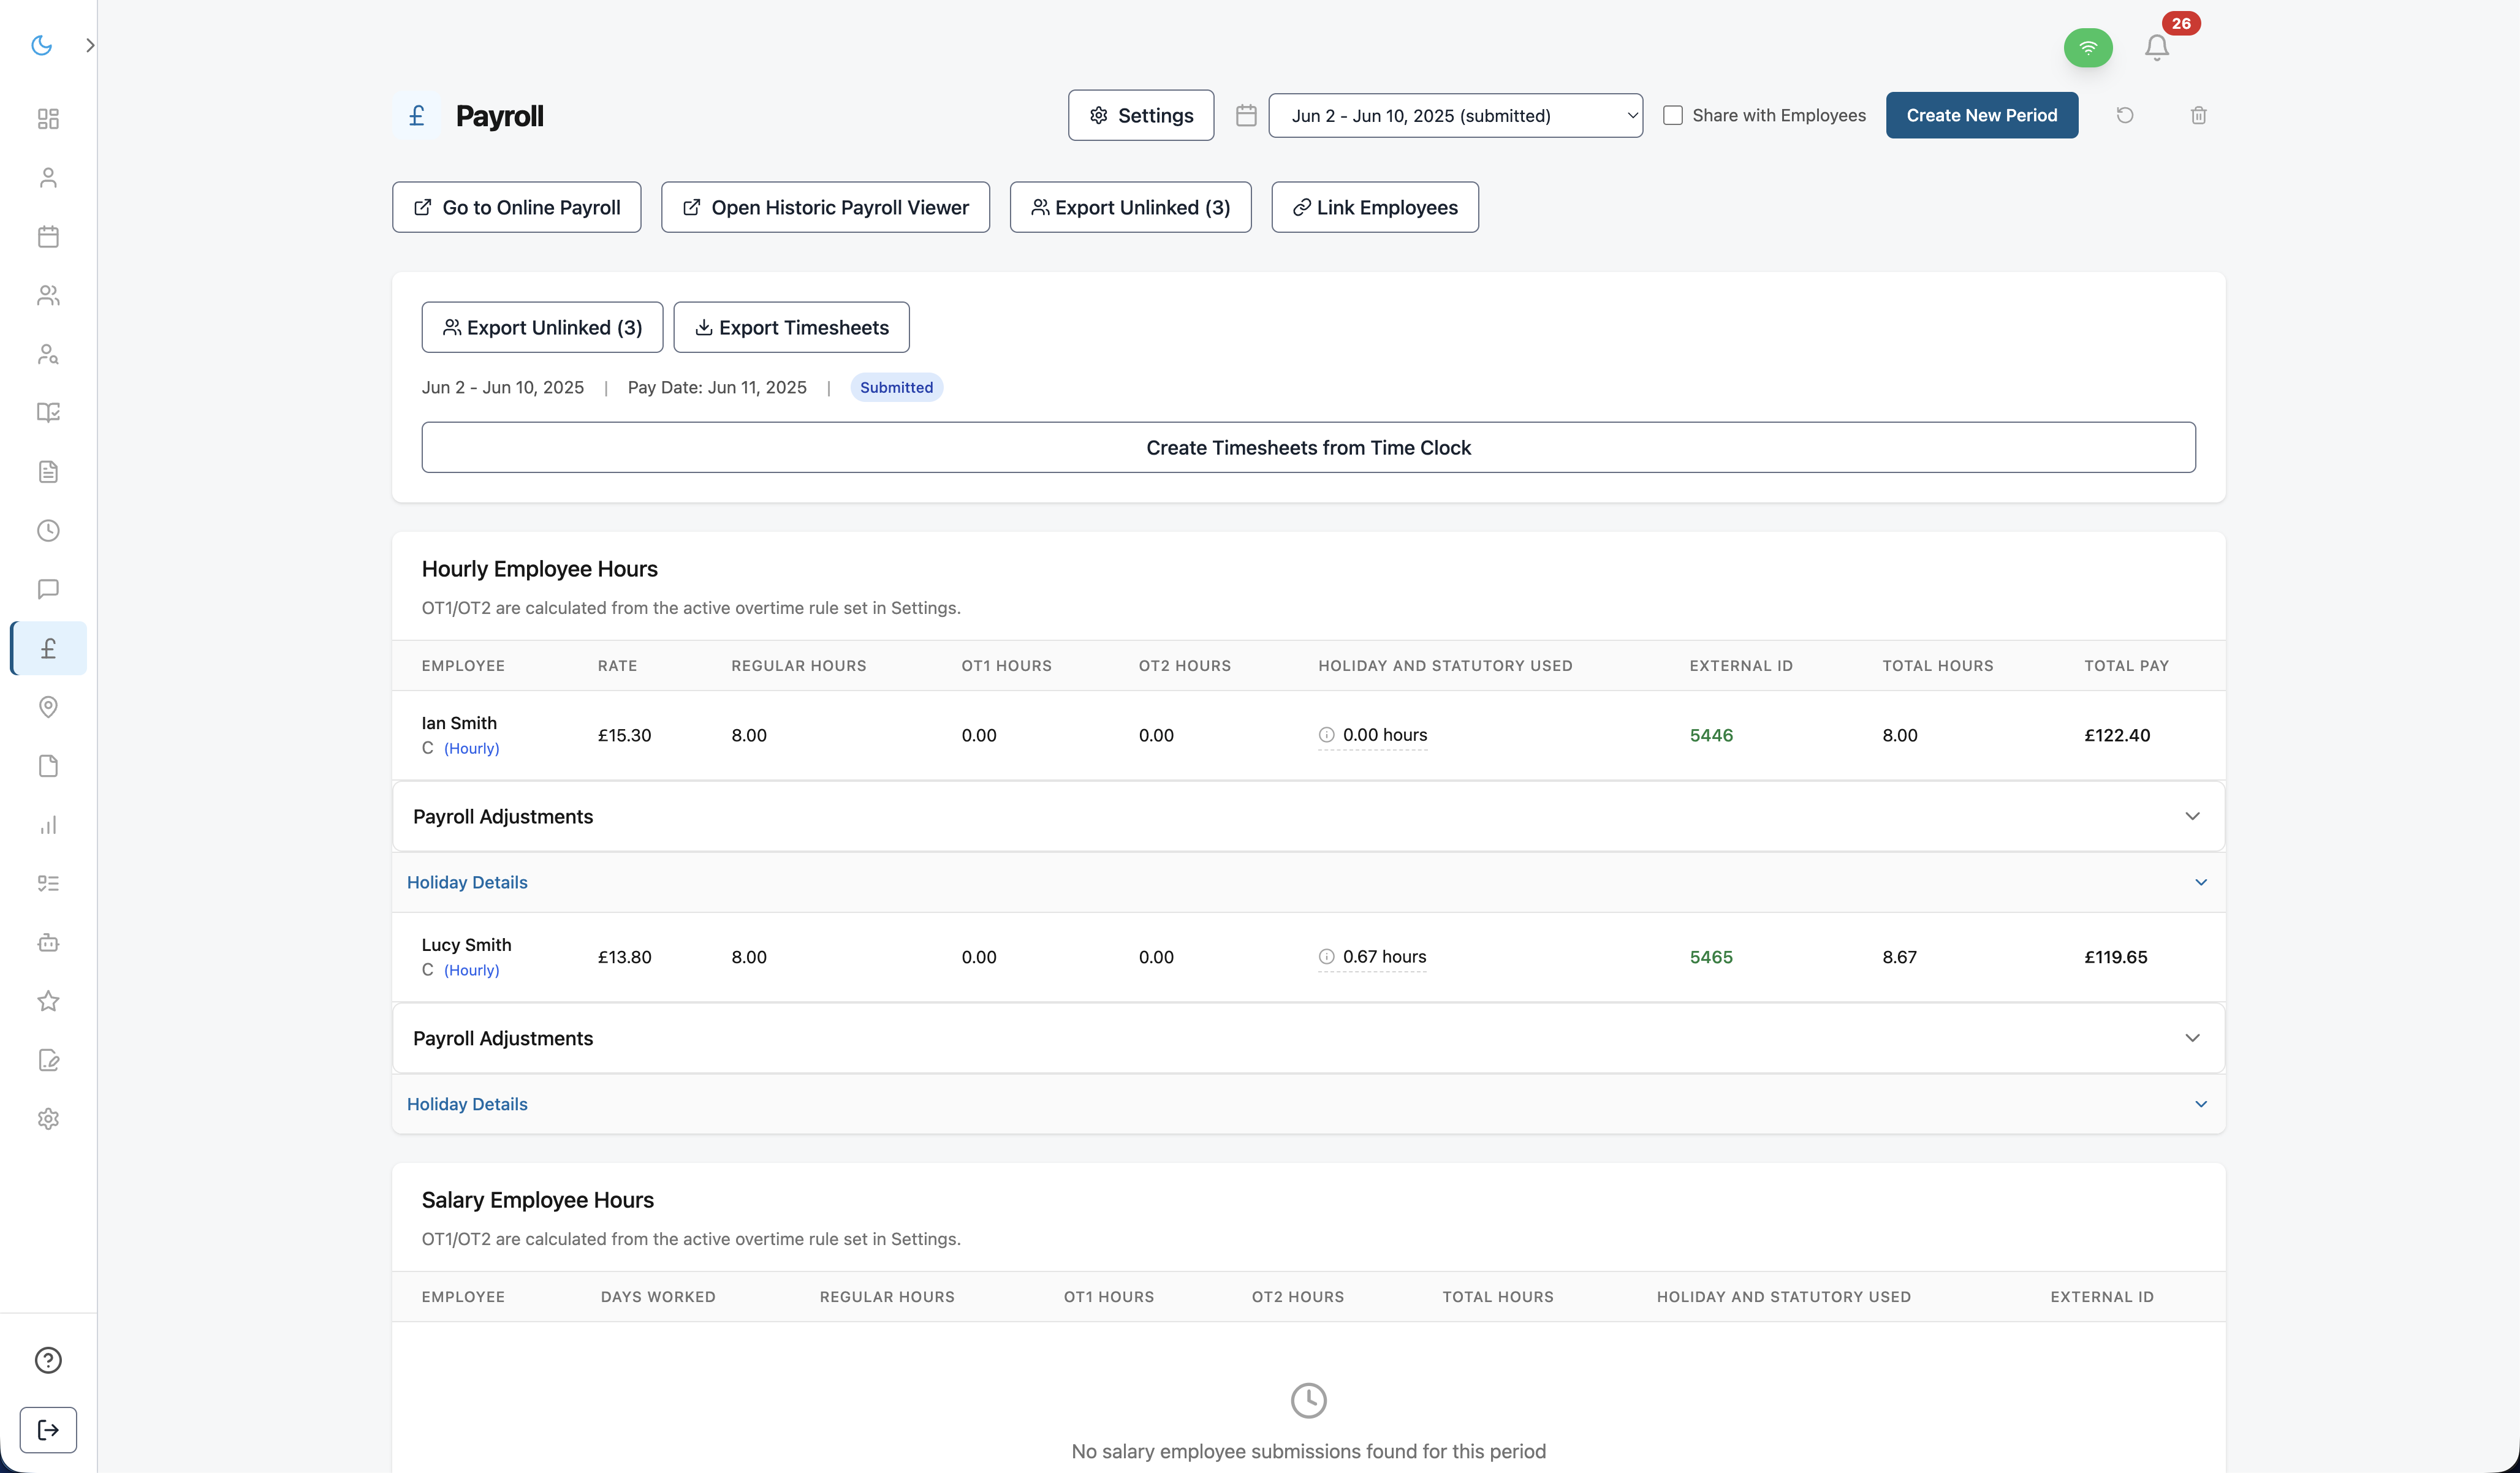Click green wifi connection status icon

(x=2088, y=47)
